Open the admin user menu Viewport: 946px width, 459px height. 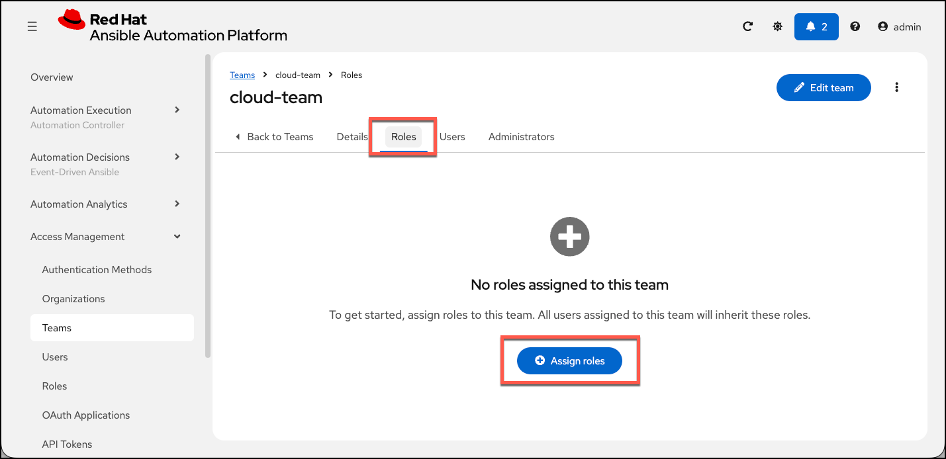point(900,26)
